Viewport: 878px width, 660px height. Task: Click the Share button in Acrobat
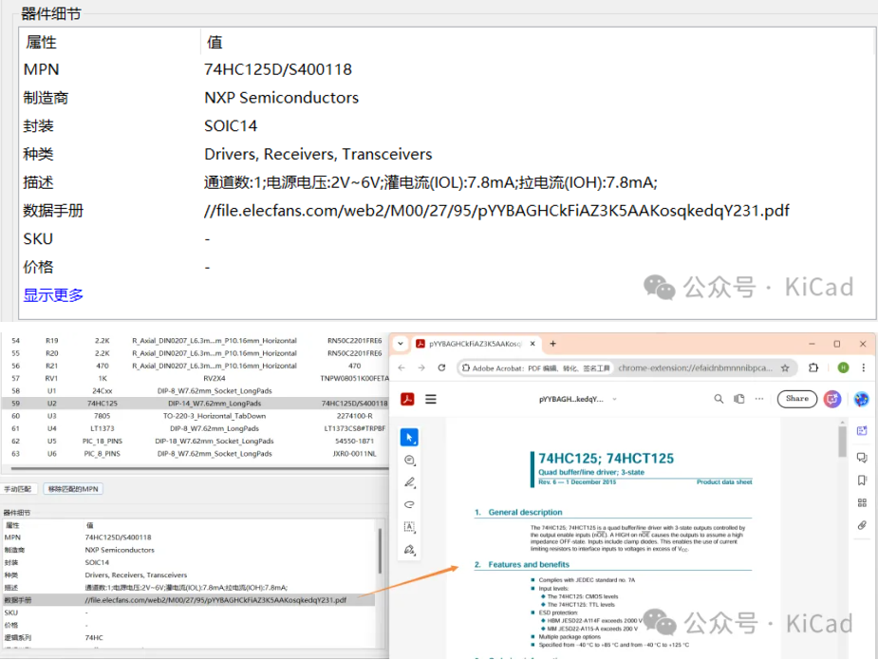pos(796,399)
